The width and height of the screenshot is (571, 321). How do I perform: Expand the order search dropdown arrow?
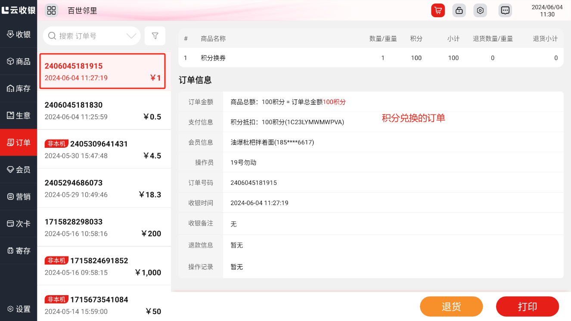(x=131, y=36)
